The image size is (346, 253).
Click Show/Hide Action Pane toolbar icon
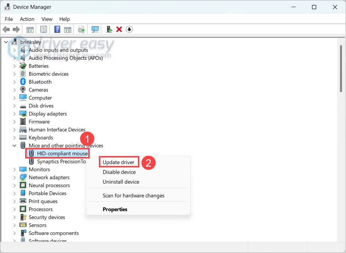click(x=68, y=29)
